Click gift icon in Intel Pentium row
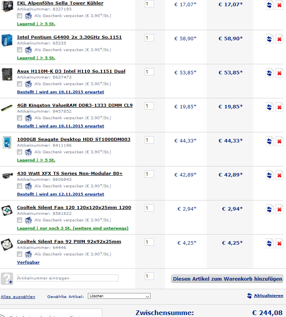Screen dimensions: 286x317 pyautogui.click(x=28, y=50)
